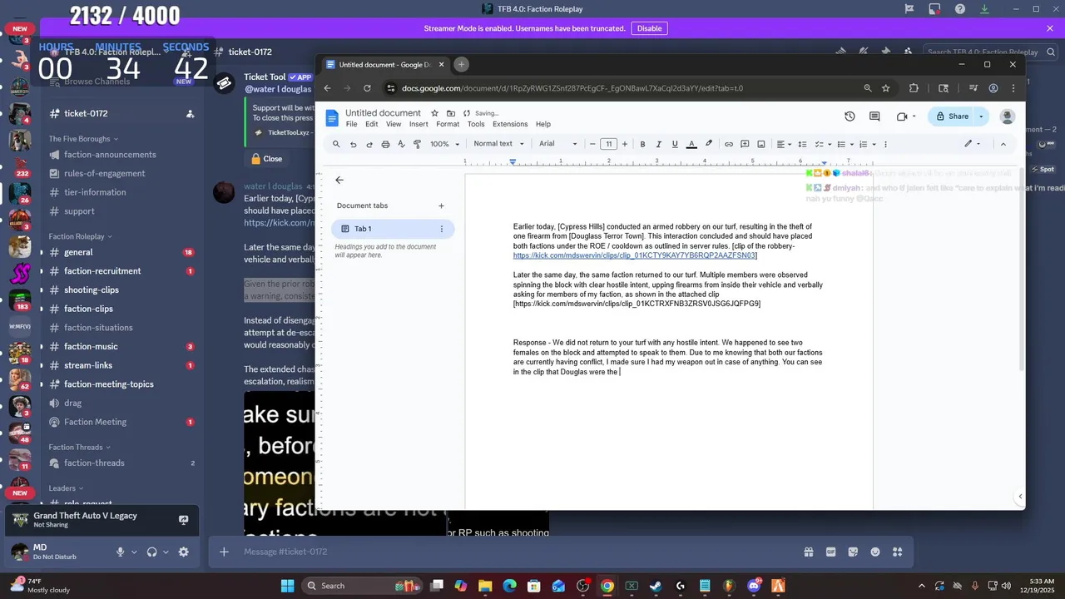Disable Streamer Mode in Discord banner
The image size is (1065, 599).
tap(649, 28)
